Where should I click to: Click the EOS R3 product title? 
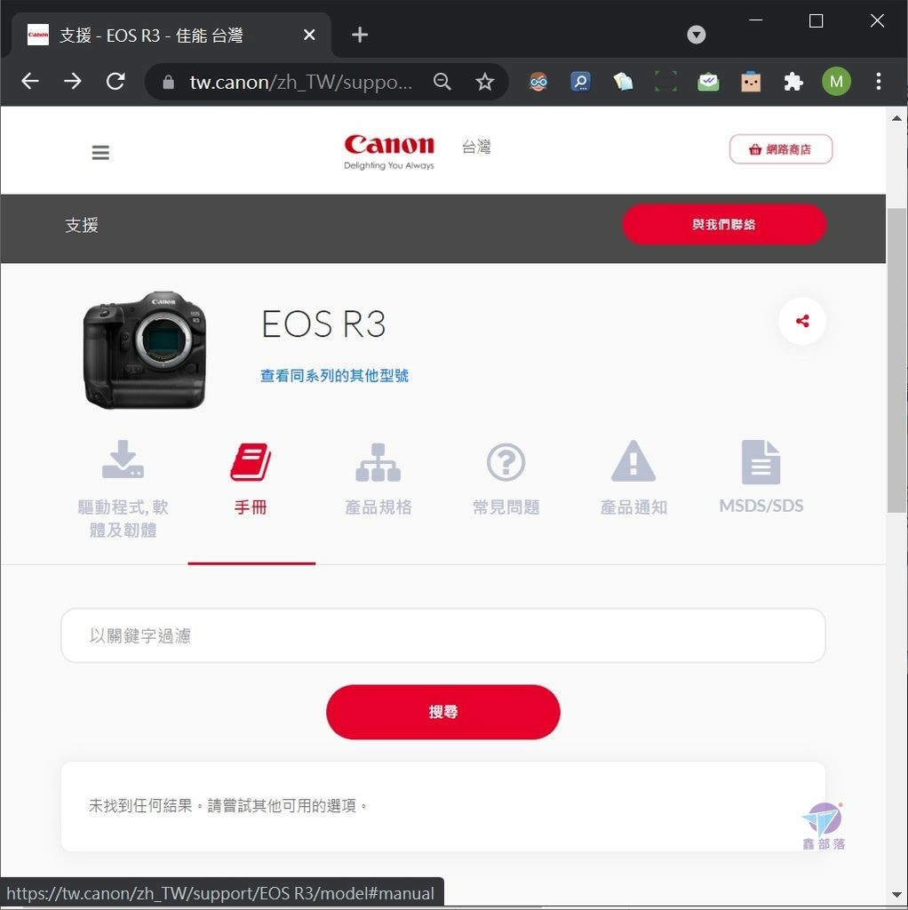[323, 323]
